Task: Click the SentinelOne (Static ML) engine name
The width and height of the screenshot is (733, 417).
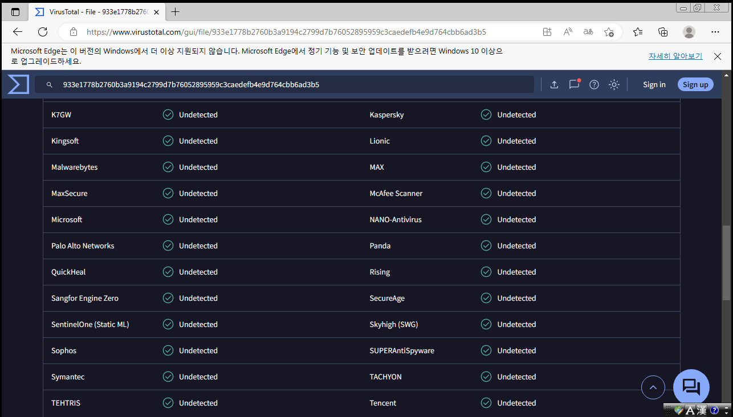Action: point(90,324)
